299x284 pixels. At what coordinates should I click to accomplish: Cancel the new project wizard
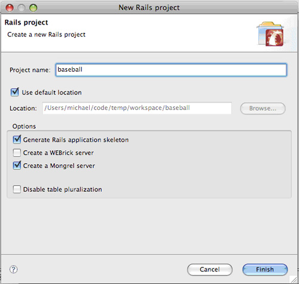click(210, 270)
